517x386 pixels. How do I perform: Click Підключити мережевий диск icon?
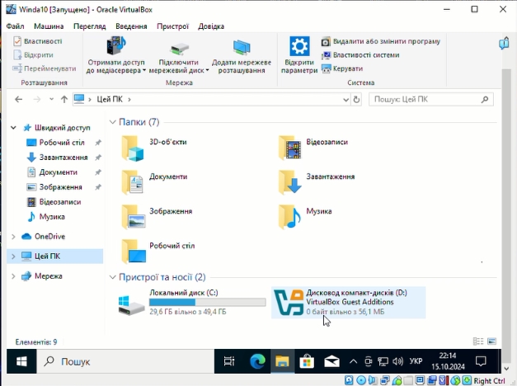[x=179, y=49]
